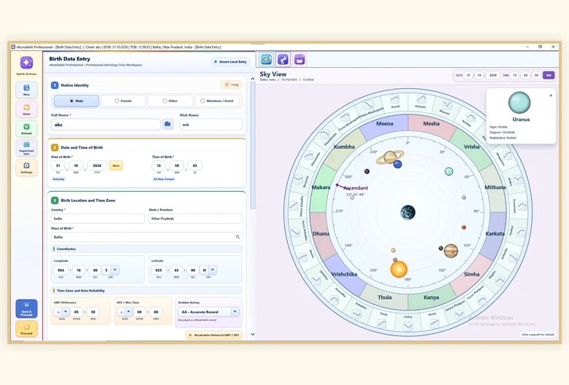This screenshot has width=569, height=385.
Task: Select the purple calendar toolbar icon
Action: coord(299,59)
